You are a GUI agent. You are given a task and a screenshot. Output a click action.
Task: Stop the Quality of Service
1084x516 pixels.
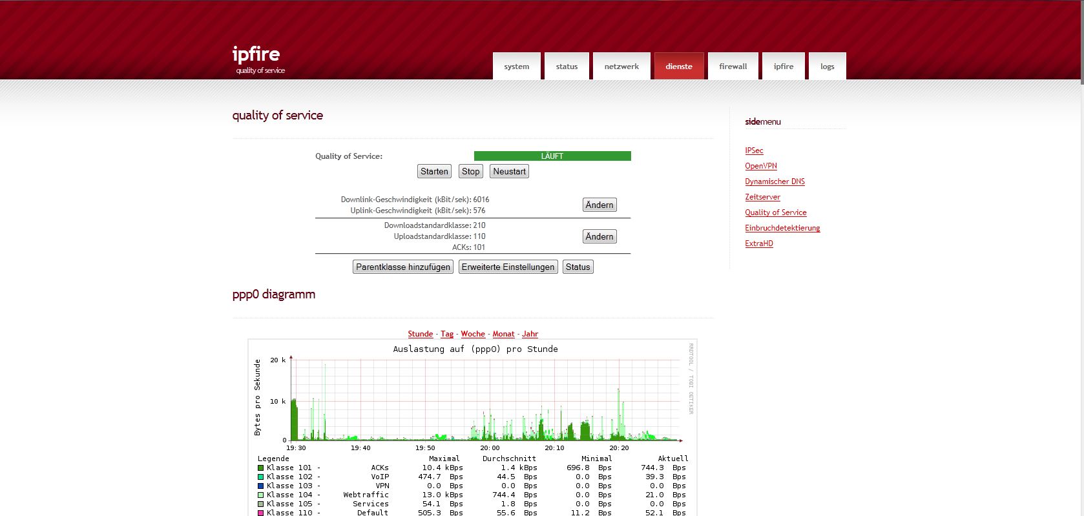click(470, 171)
